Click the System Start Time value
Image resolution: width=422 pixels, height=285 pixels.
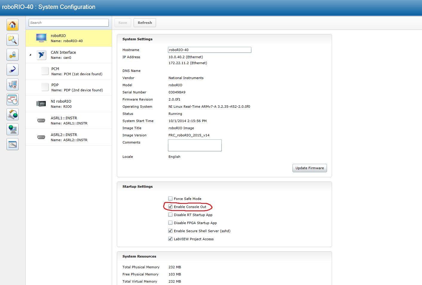pyautogui.click(x=188, y=121)
